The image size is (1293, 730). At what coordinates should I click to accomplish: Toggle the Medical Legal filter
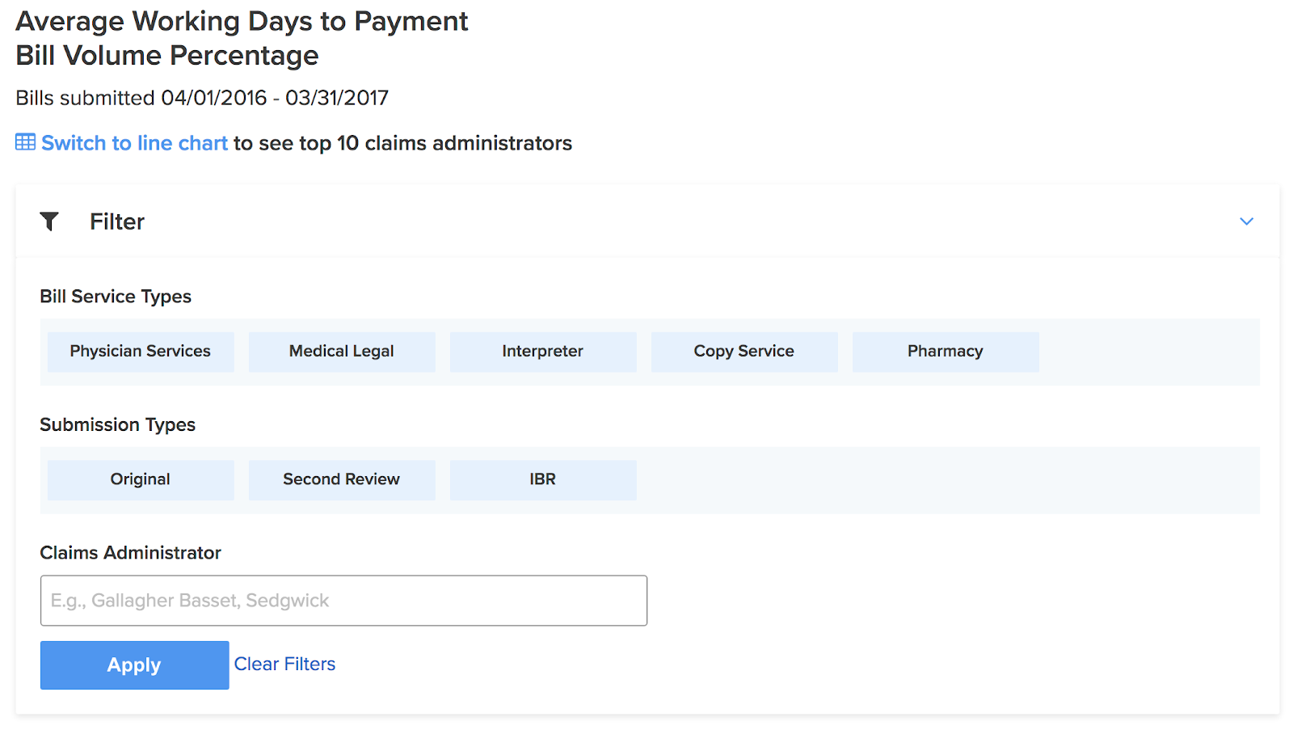click(342, 352)
